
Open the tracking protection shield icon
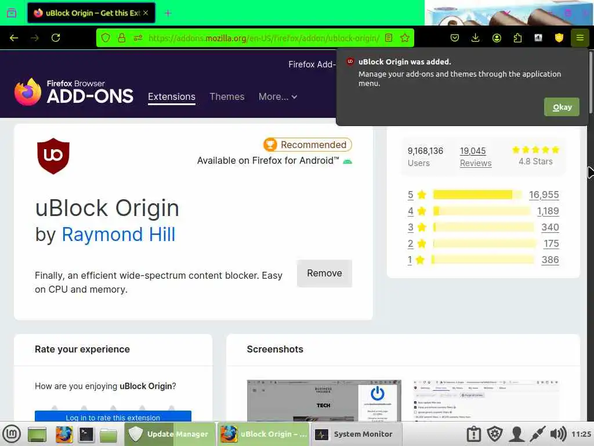click(106, 38)
